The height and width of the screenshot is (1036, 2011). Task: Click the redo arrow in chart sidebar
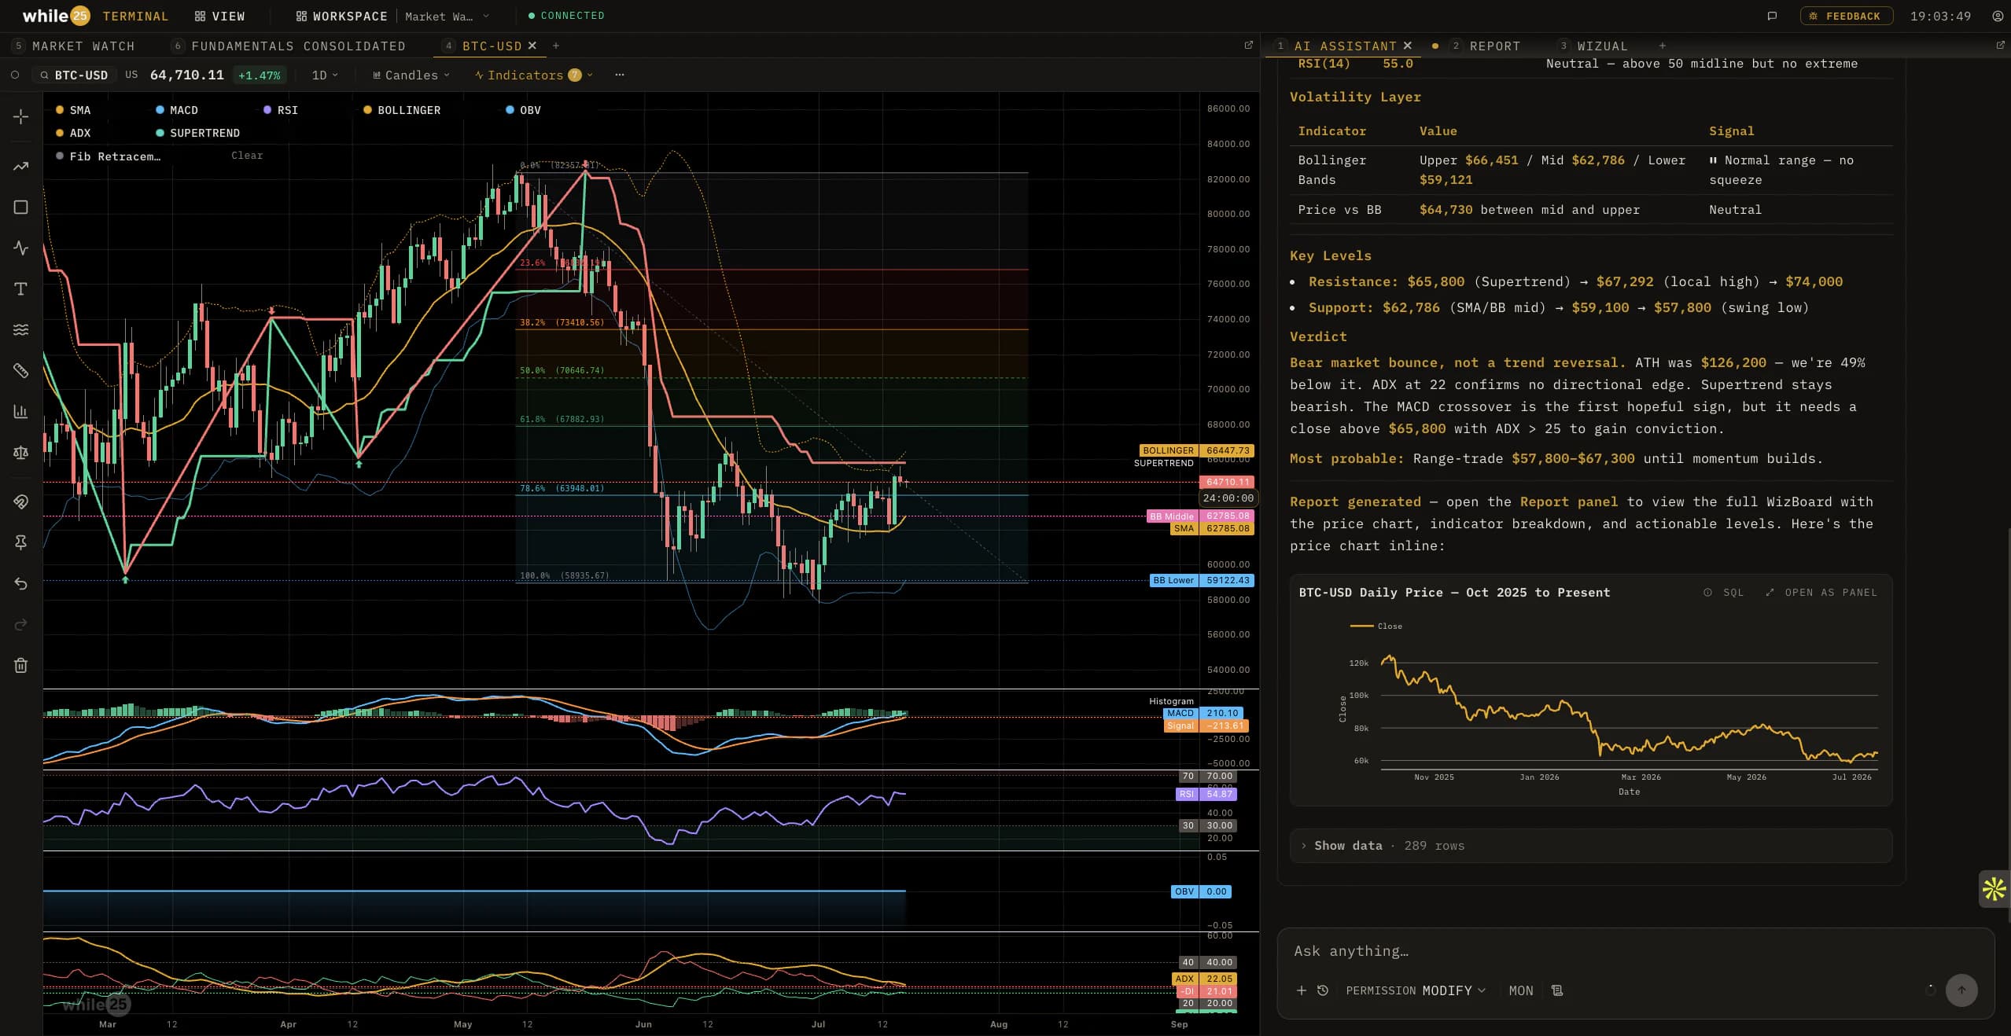click(21, 624)
